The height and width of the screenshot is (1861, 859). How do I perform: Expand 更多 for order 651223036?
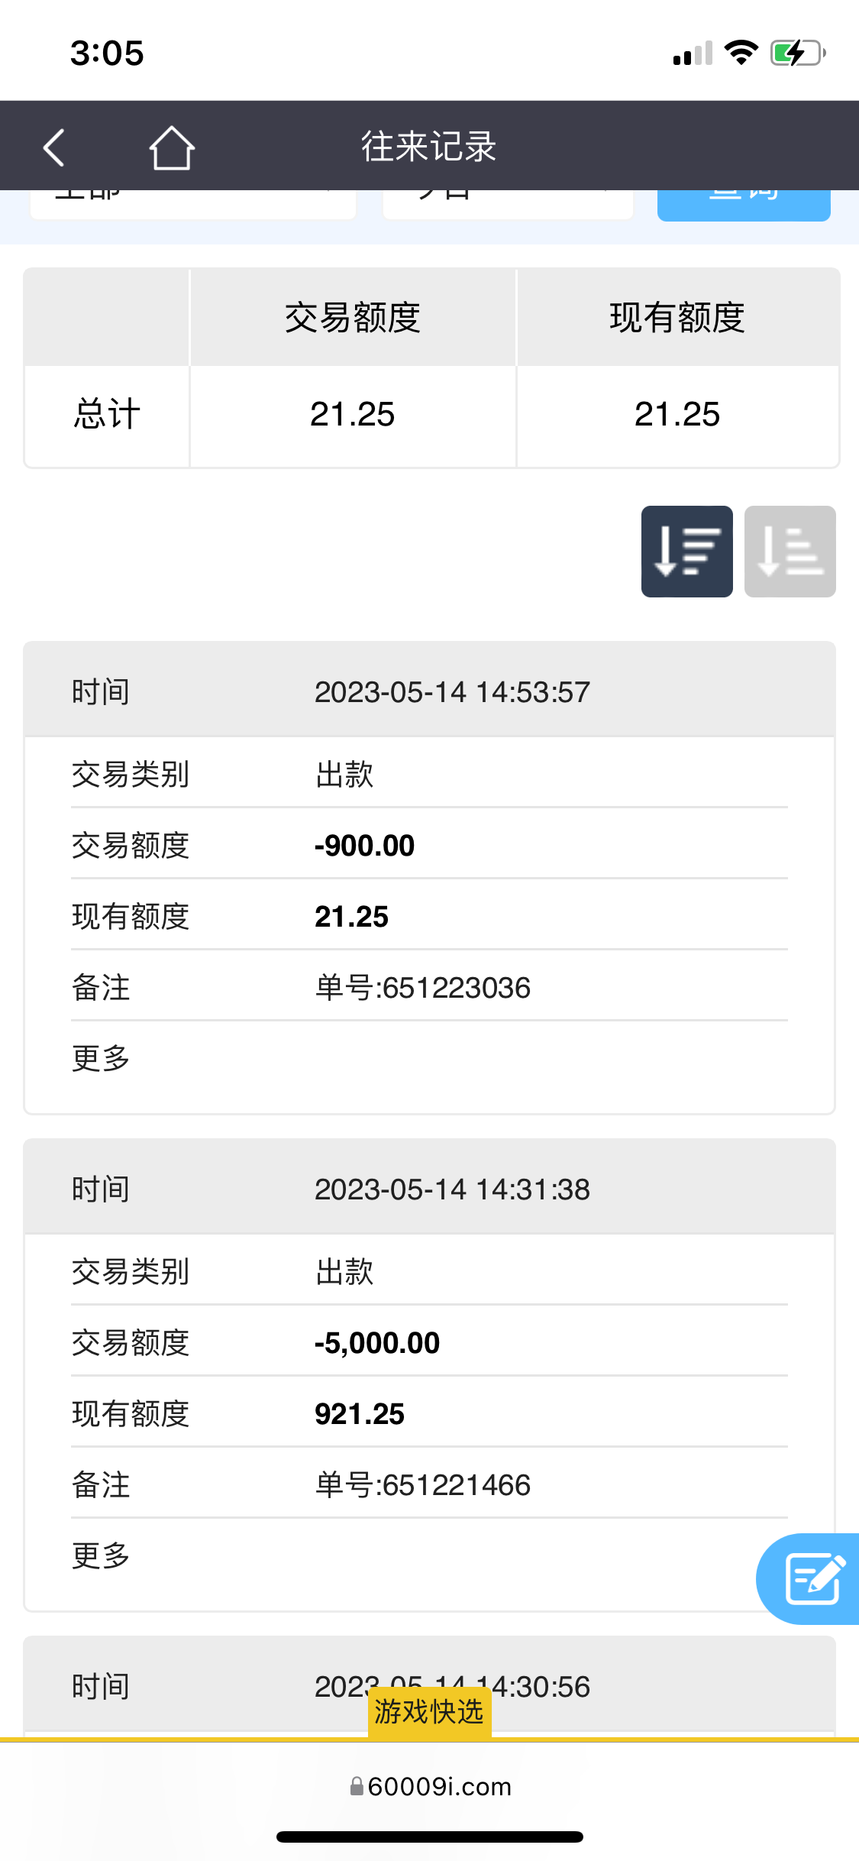pos(101,1058)
